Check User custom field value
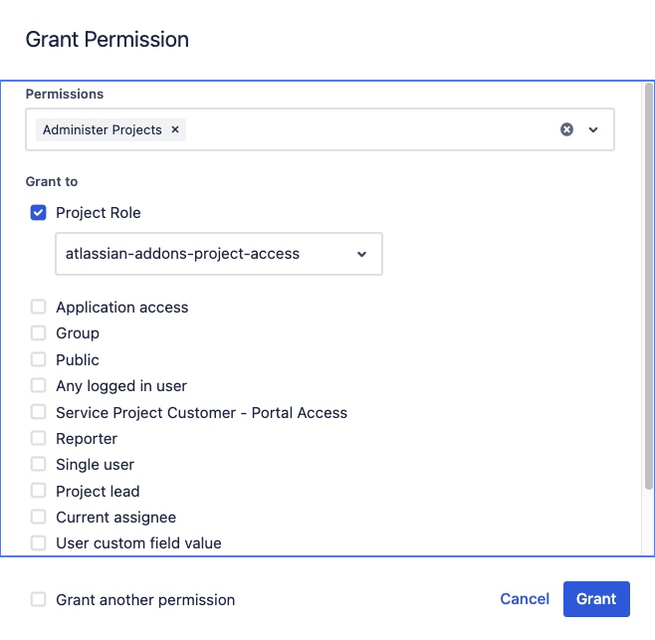655x640 pixels. (39, 543)
